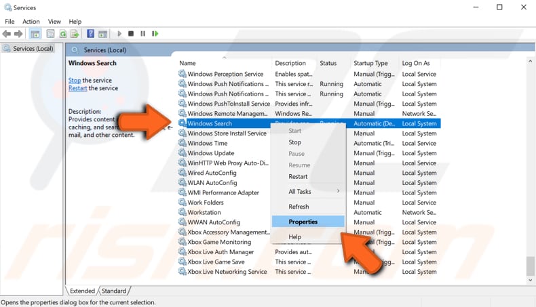Click the vertical scrollbar thumb
Screen dimensions: 536x307
[530, 266]
